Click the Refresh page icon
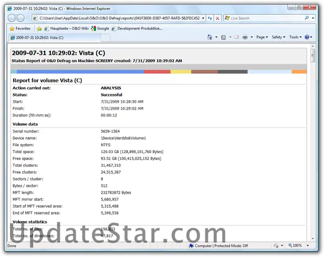 coord(210,18)
